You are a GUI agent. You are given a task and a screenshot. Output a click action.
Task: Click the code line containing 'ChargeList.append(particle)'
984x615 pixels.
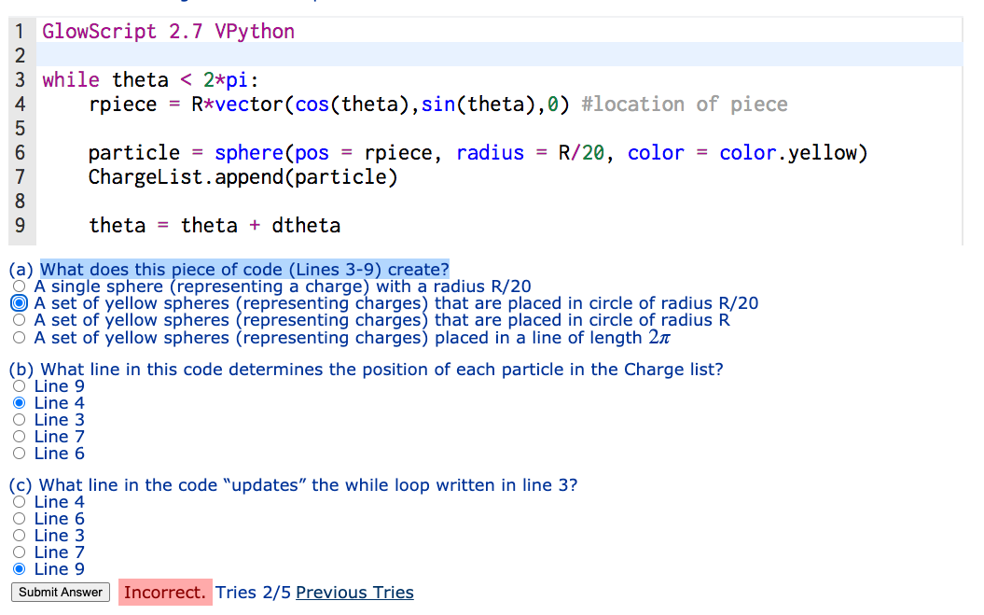click(243, 176)
